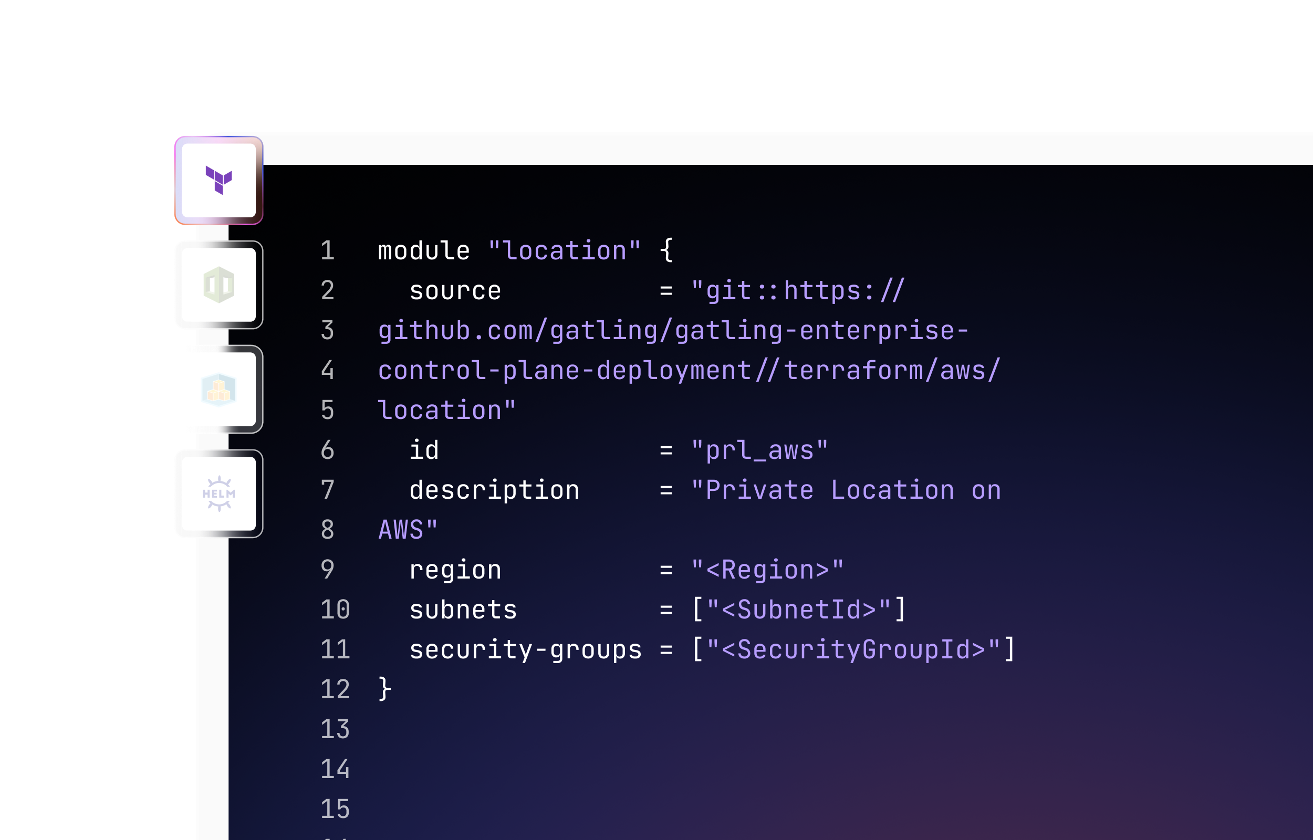Image resolution: width=1313 pixels, height=840 pixels.
Task: Click the 'source' attribute name
Action: tap(455, 291)
